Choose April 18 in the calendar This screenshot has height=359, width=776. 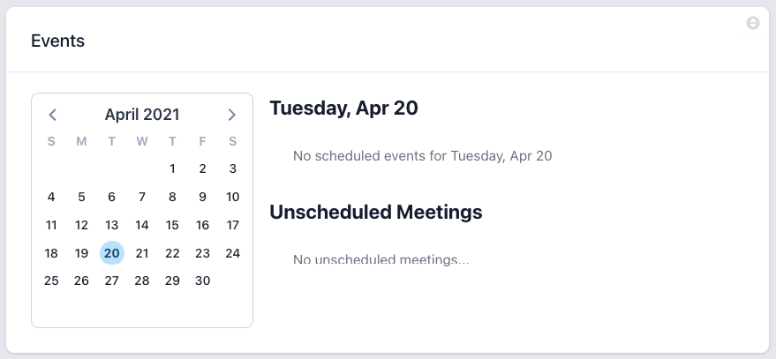click(x=51, y=253)
